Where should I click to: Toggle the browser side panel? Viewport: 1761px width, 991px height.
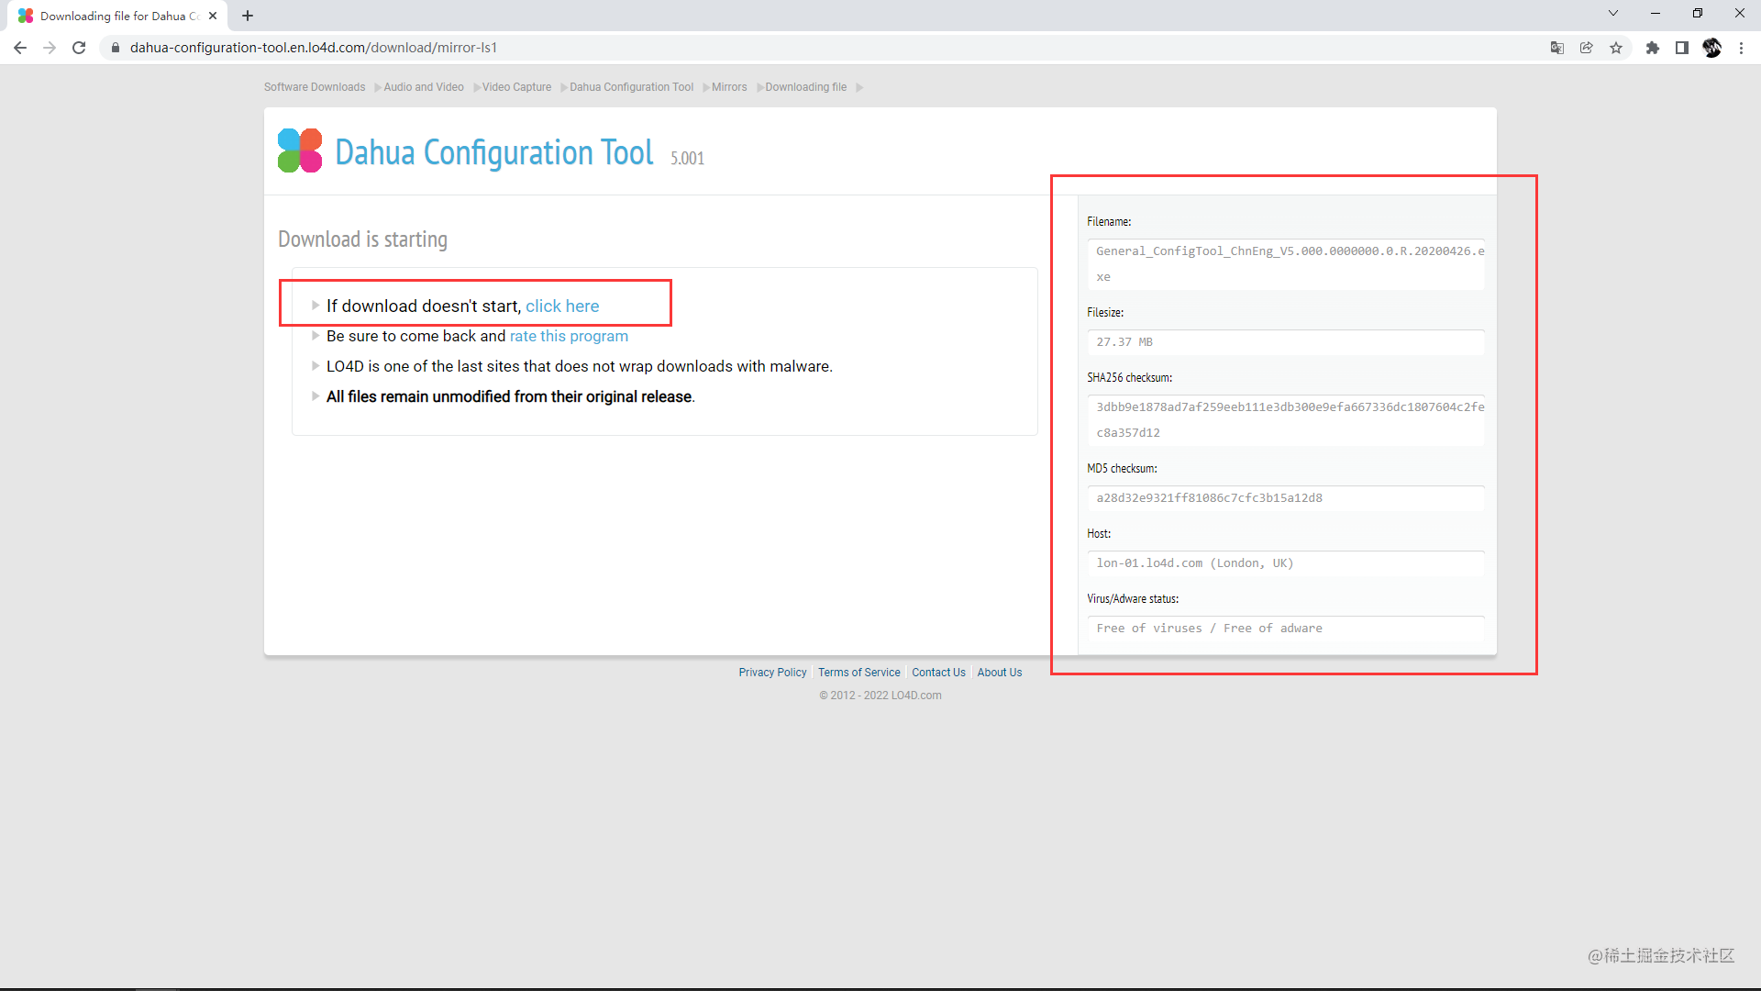[1682, 48]
